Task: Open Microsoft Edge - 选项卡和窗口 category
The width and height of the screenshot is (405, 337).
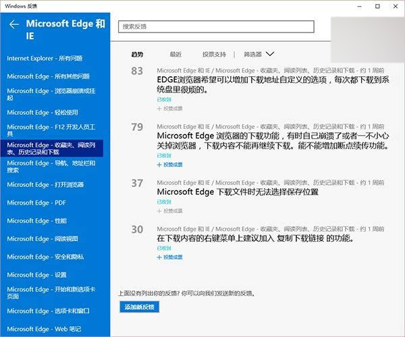Action: pos(48,311)
